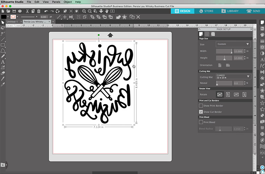Pick the Line drawing tool
Image resolution: width=265 pixels, height=174 pixels.
click(3, 40)
